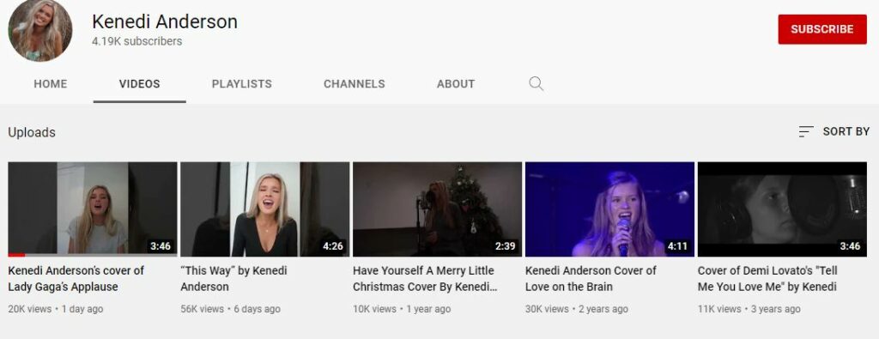The height and width of the screenshot is (339, 879).
Task: Play the "This Way" video thumbnail
Action: pyautogui.click(x=264, y=209)
